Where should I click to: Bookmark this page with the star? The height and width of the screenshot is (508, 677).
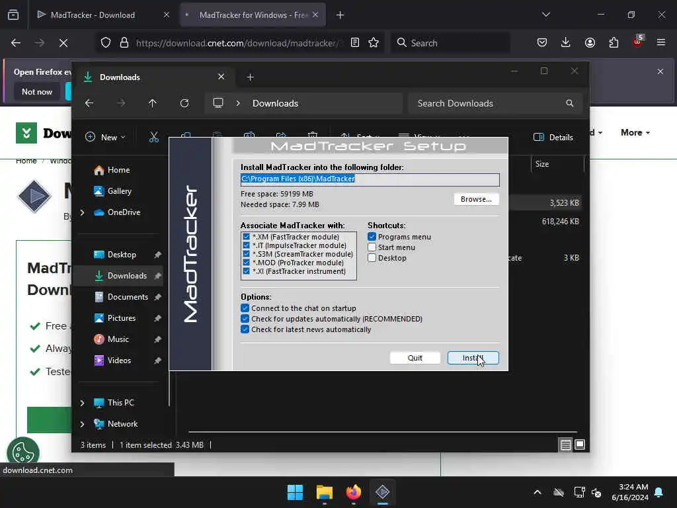point(374,42)
